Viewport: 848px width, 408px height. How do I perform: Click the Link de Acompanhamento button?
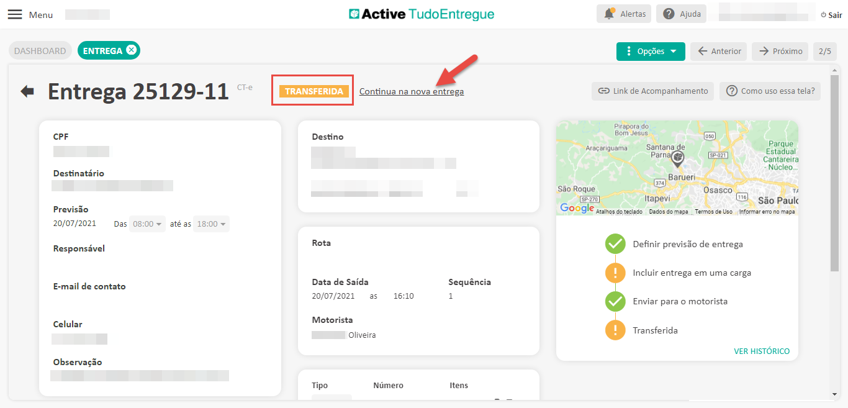[652, 91]
